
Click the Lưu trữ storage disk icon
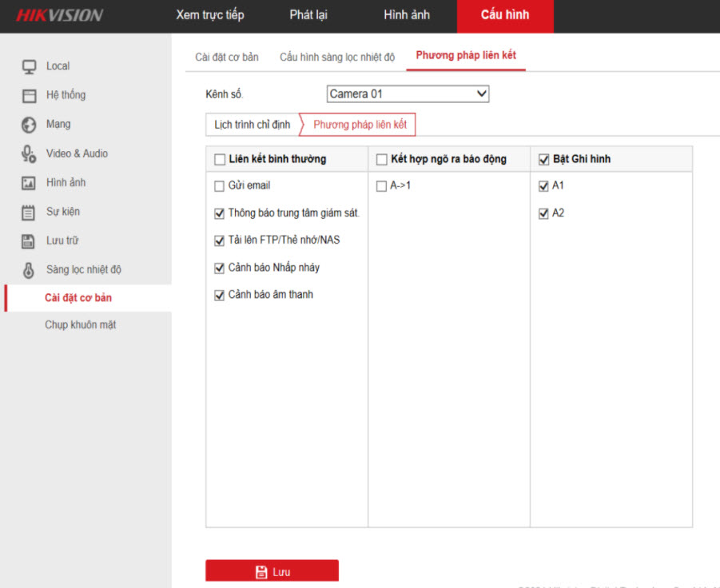tap(29, 241)
